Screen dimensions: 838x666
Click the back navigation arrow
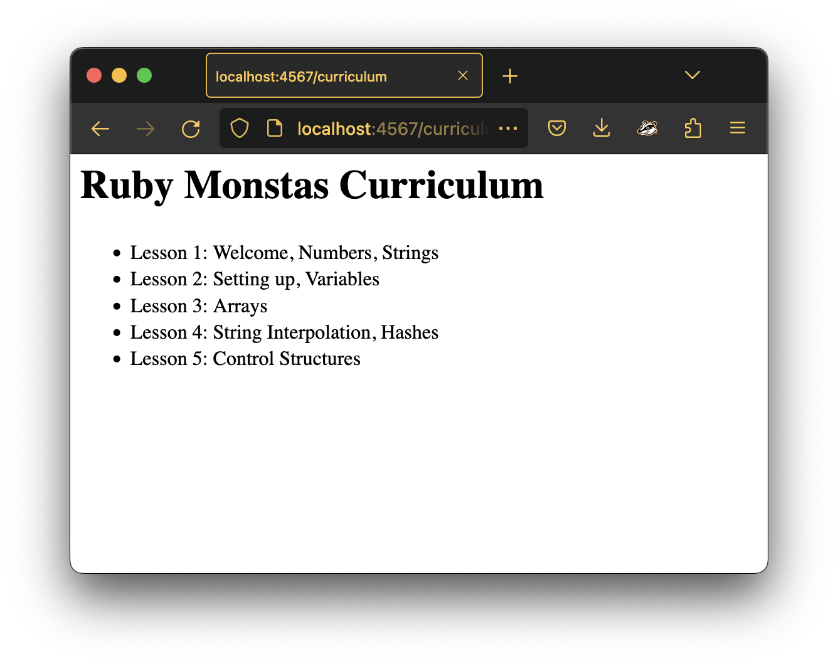100,128
